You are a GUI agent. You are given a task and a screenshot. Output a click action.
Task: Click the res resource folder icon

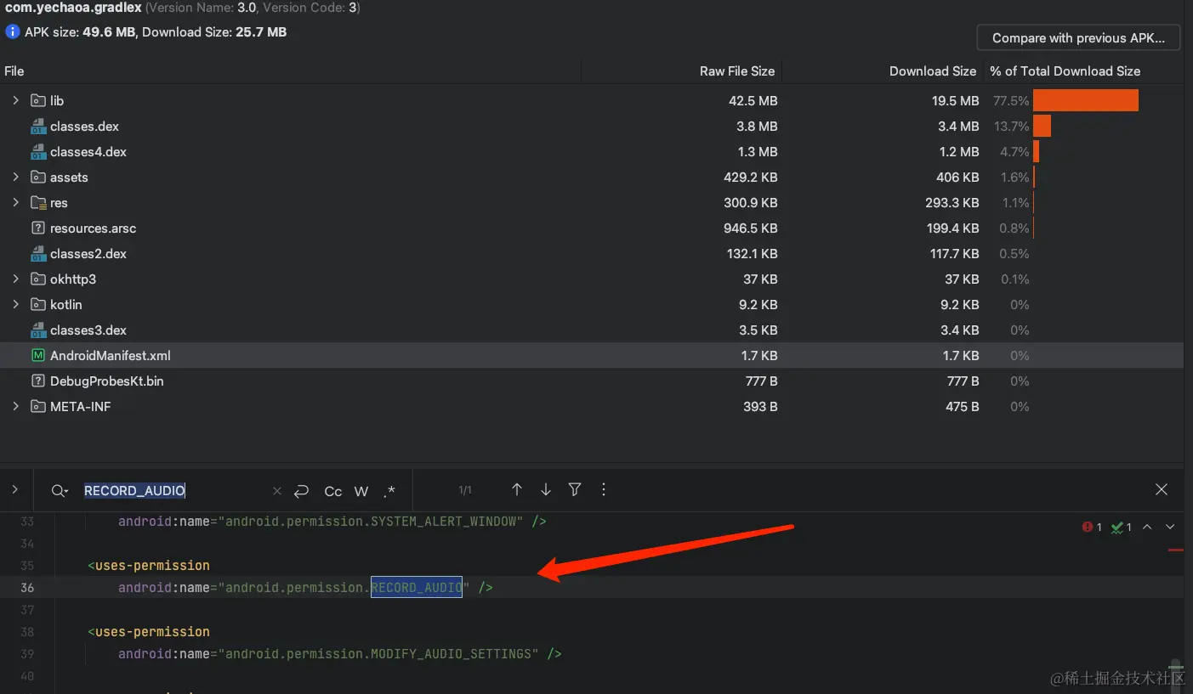37,202
